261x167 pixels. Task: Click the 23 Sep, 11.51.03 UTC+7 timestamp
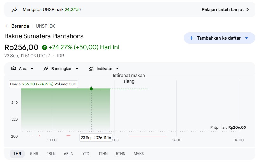point(27,56)
